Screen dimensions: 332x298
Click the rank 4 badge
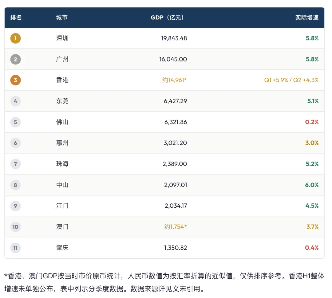pos(15,101)
